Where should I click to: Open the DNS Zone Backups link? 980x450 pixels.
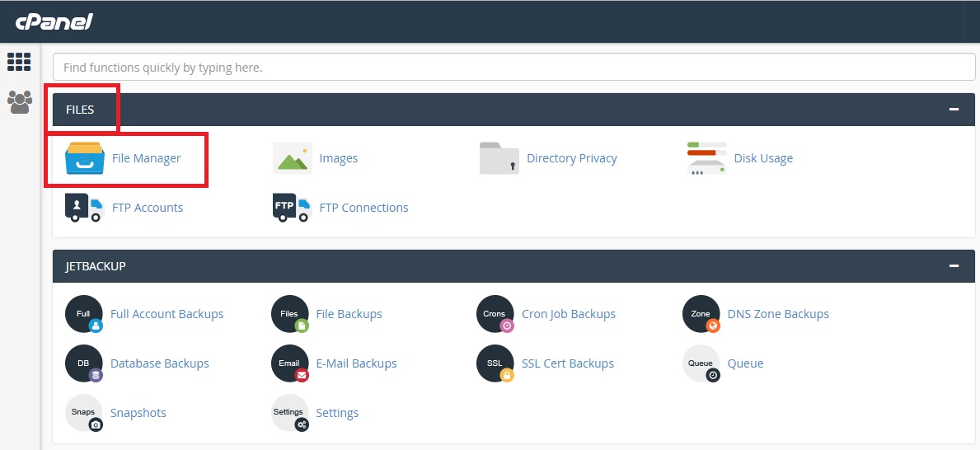point(778,314)
